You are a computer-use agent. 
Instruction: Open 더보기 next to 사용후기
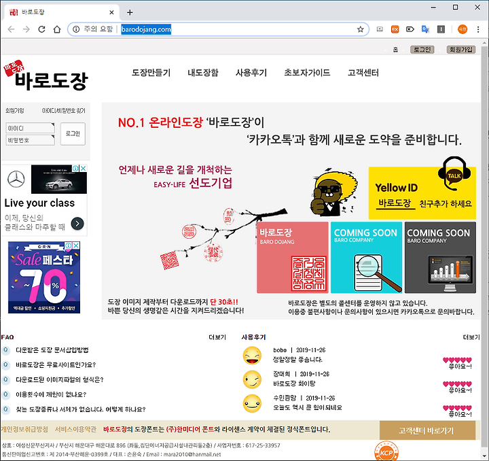point(471,337)
